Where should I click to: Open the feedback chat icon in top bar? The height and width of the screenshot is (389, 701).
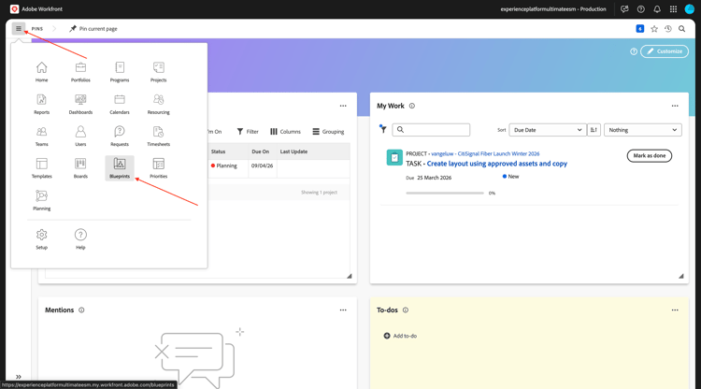pos(624,9)
